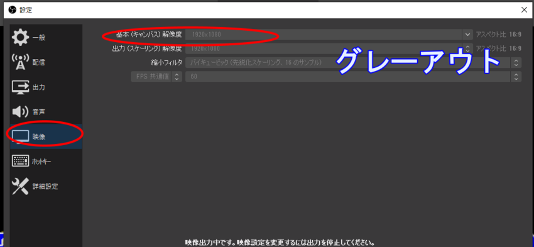This screenshot has height=247, width=534.
Task: Expand the 基本 (キャンバス) 解像度 dropdown arrow
Action: point(467,35)
